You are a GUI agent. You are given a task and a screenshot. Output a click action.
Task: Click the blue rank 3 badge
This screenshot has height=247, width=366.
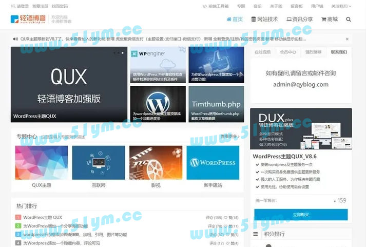tap(18, 234)
